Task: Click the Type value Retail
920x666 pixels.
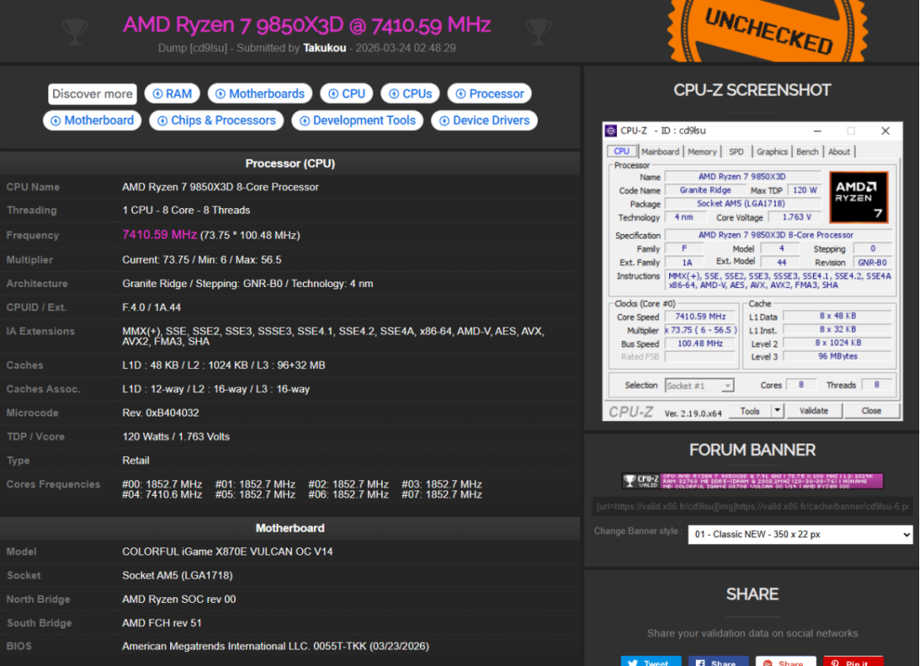Action: pyautogui.click(x=135, y=461)
